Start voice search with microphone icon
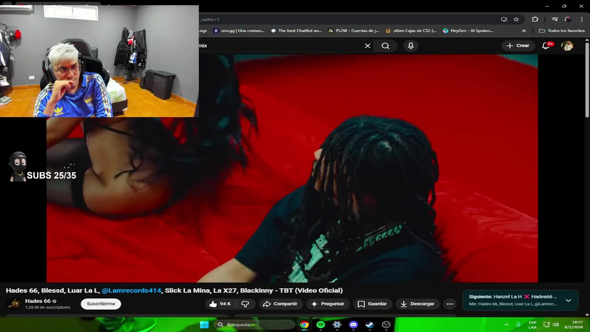The height and width of the screenshot is (332, 590). [x=411, y=46]
